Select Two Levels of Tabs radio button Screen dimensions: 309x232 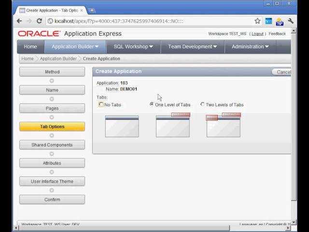pos(202,104)
